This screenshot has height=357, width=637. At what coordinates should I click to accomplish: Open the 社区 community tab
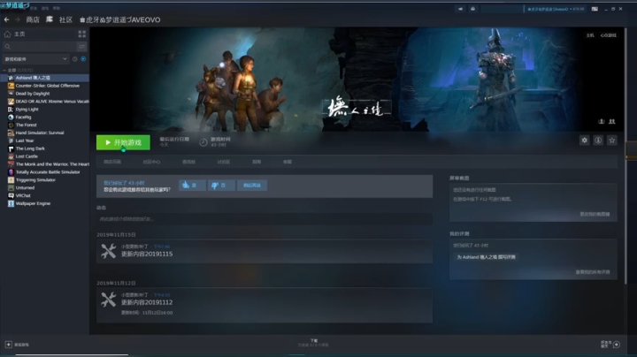[x=65, y=19]
